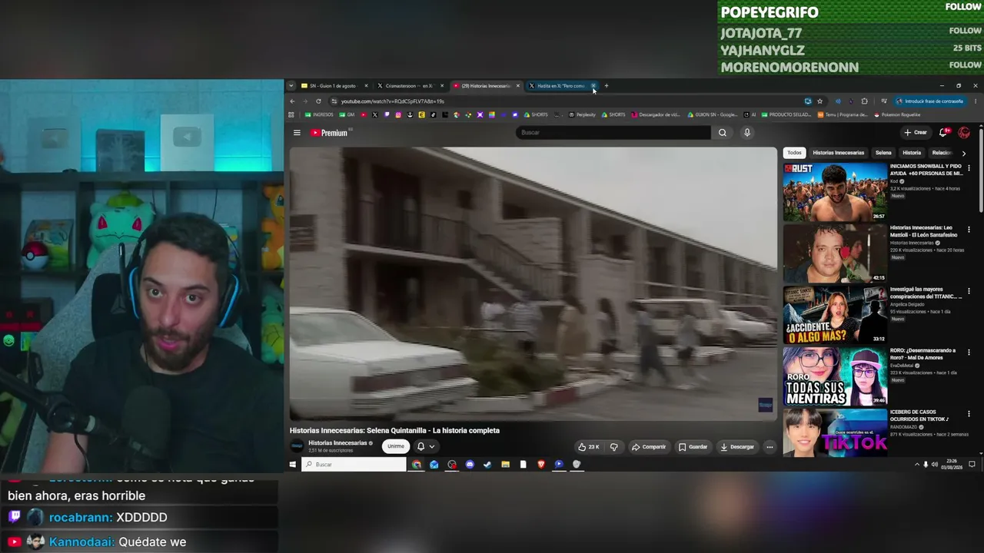Click the Unirme button
Viewport: 984px width, 553px height.
pos(396,446)
